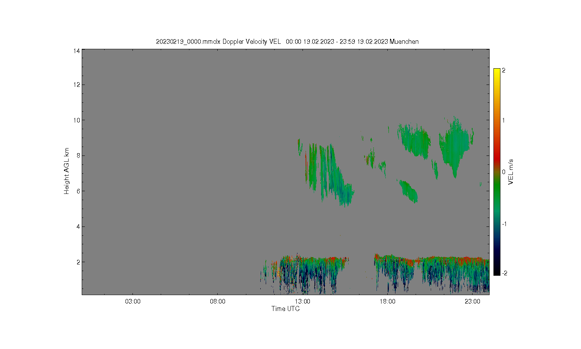This screenshot has width=581, height=349.
Task: Click the 'Time UTC' x-axis label
Action: coord(285,309)
